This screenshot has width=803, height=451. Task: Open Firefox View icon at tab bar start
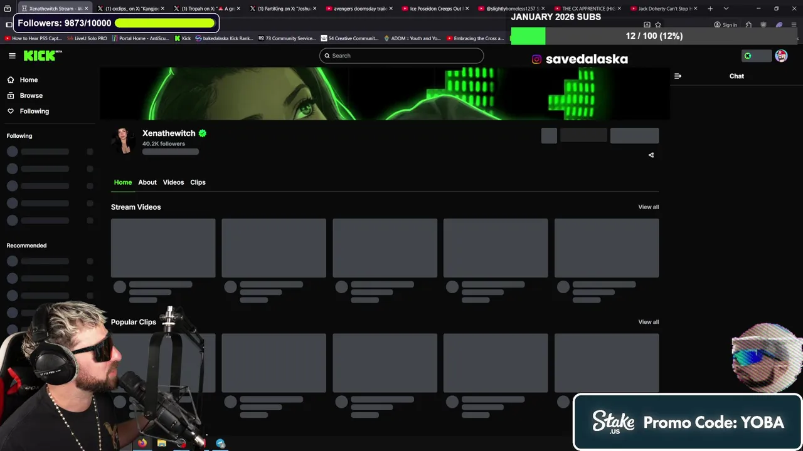pyautogui.click(x=8, y=9)
